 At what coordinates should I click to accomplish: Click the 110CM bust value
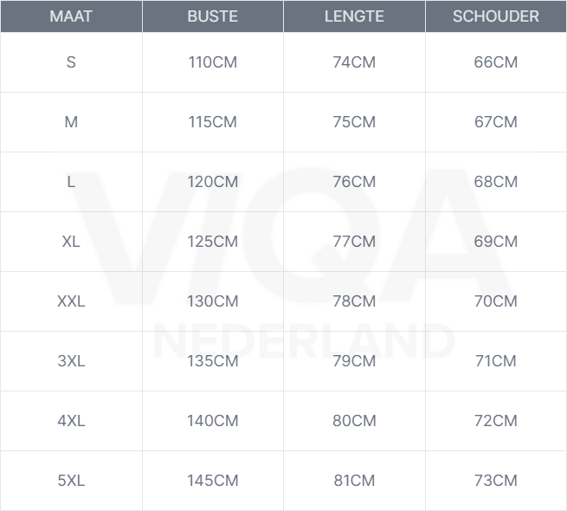212,62
